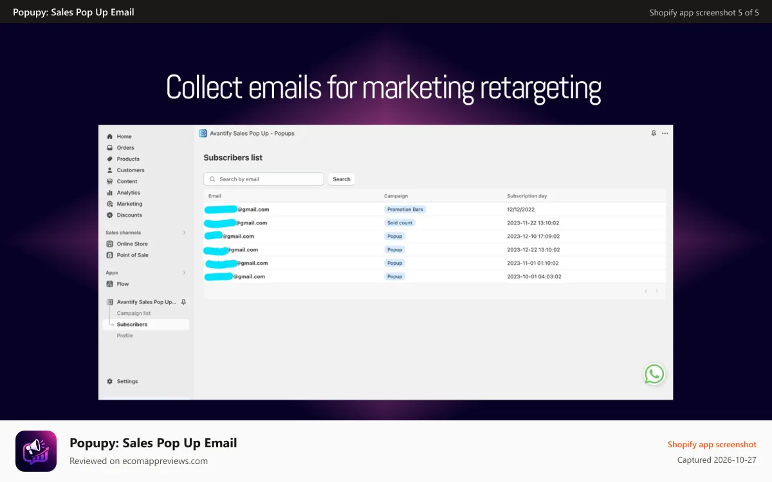Open the Orders page
Viewport: 772px width, 482px height.
(125, 148)
